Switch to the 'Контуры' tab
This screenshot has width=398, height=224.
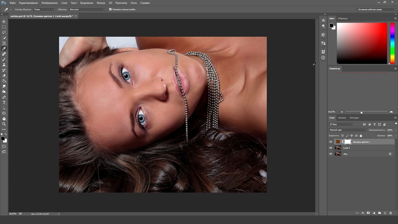pyautogui.click(x=354, y=118)
